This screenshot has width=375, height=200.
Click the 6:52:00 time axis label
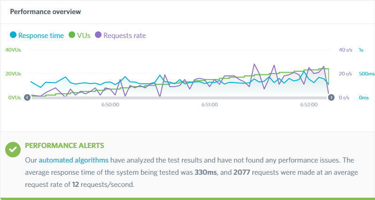point(309,104)
